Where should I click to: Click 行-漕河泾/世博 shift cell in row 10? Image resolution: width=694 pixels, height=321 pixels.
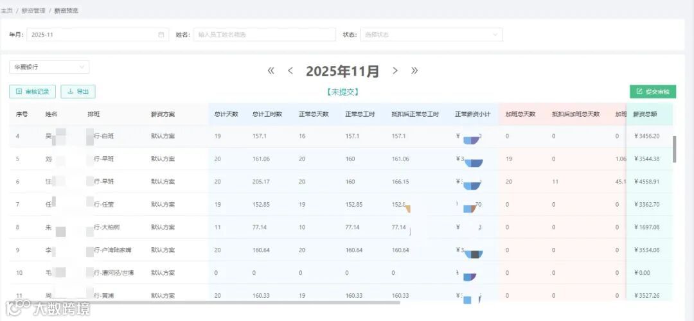(113, 273)
